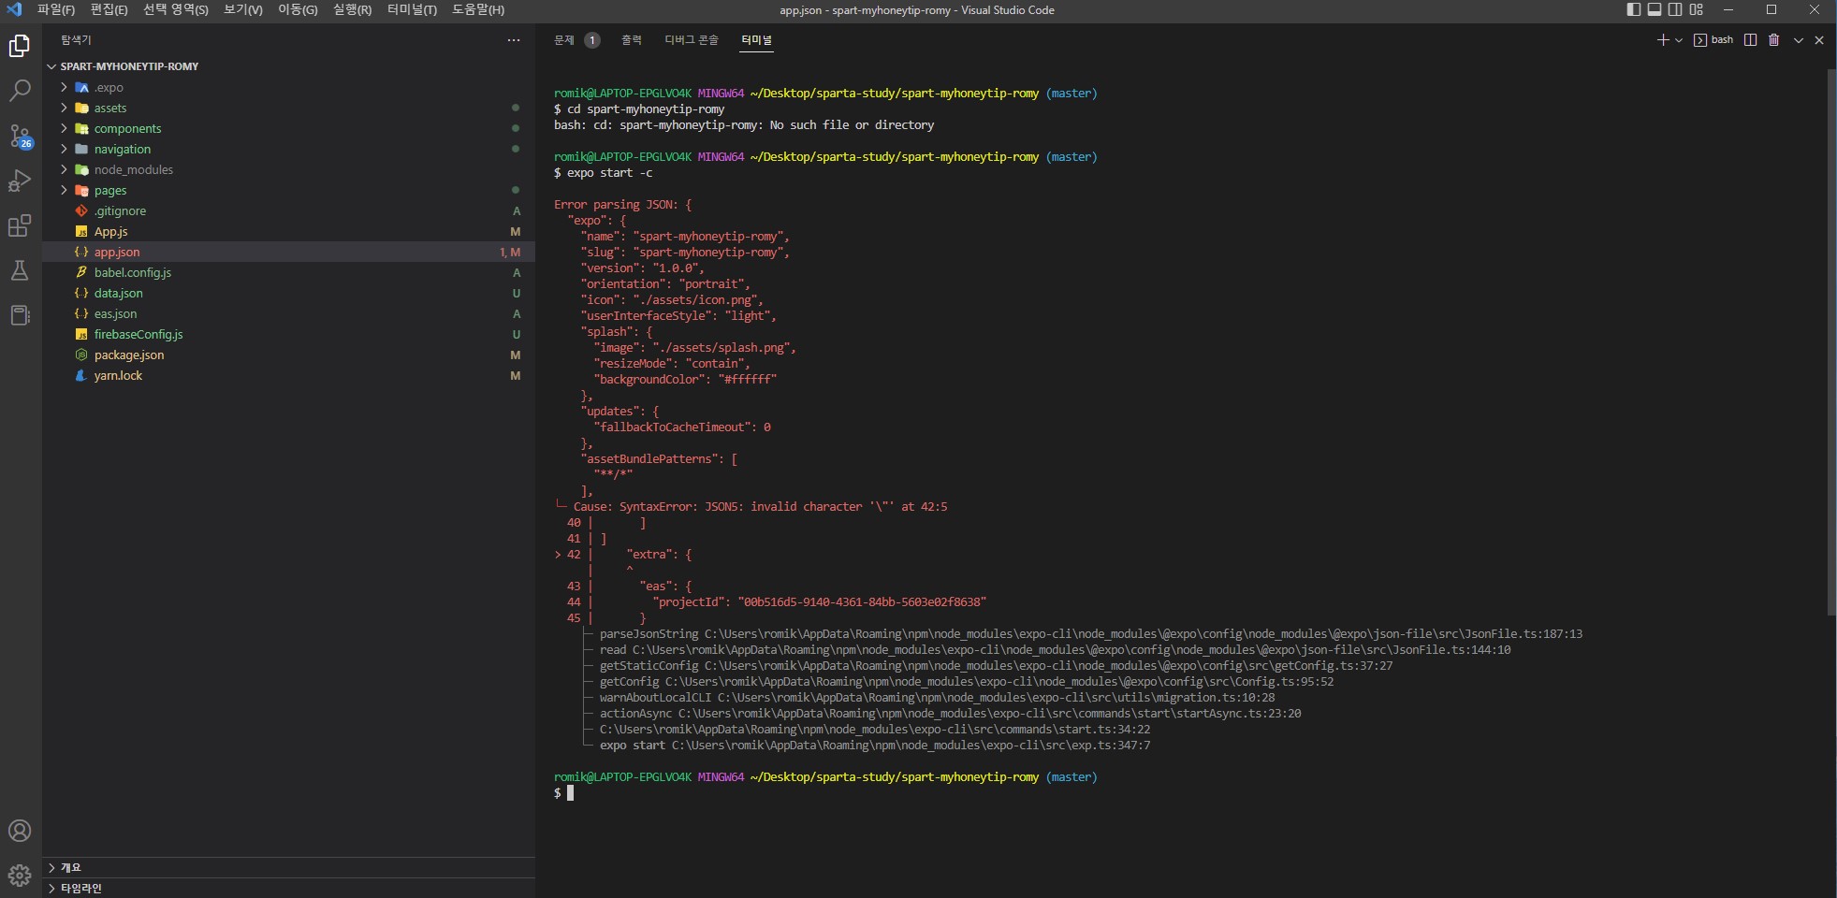Open the 이동(G) menu
The height and width of the screenshot is (898, 1837).
click(298, 10)
